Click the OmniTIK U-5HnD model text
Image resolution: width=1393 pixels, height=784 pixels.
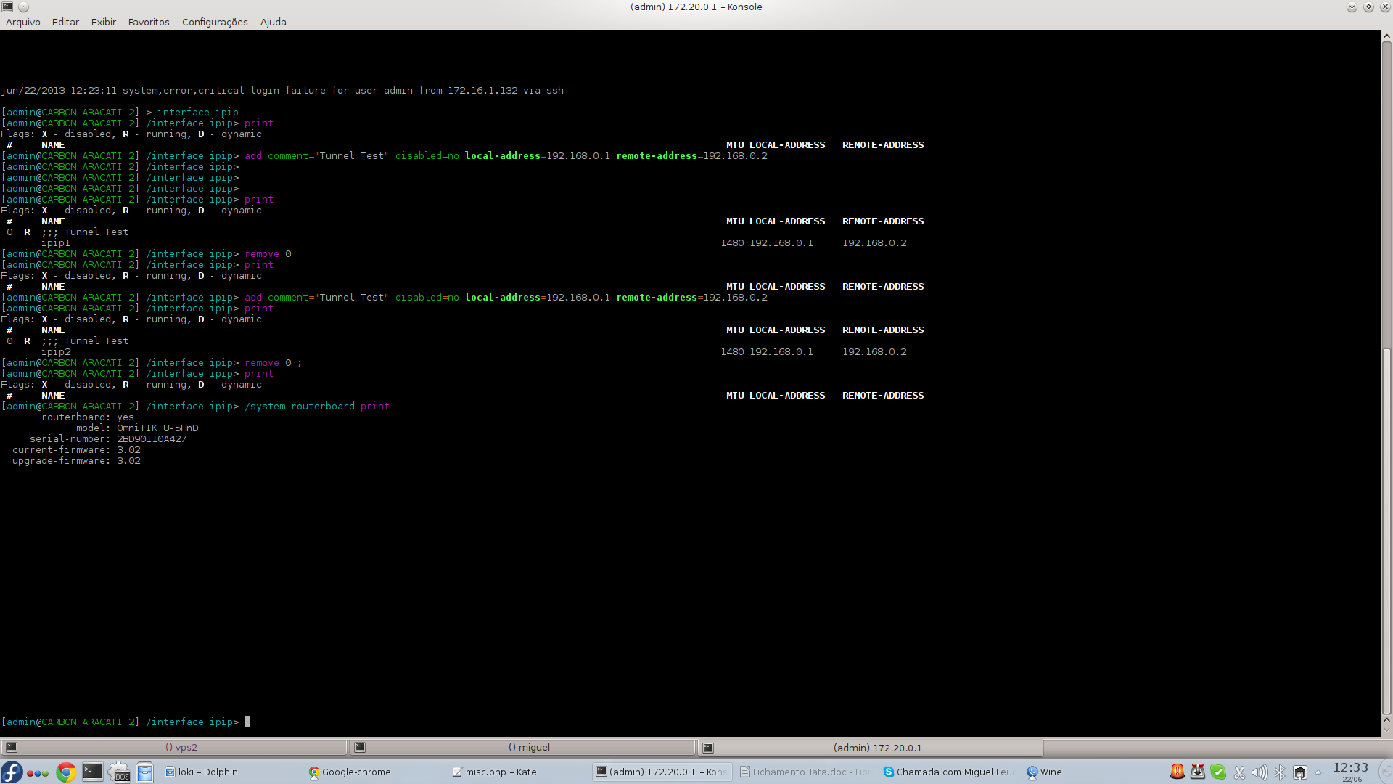157,428
